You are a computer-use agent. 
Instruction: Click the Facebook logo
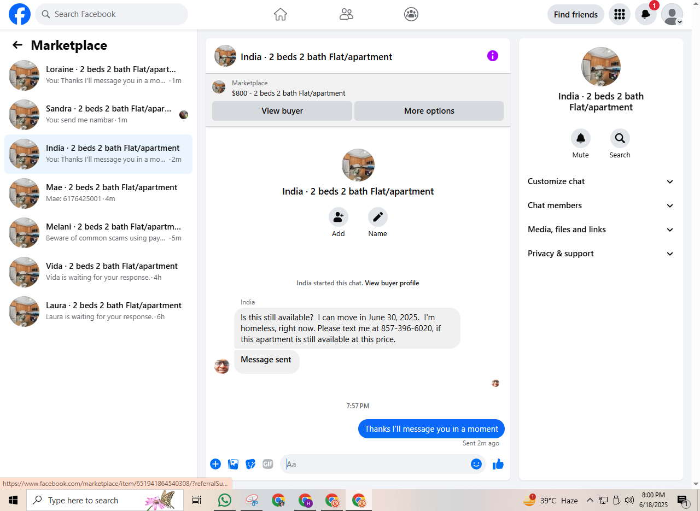20,14
